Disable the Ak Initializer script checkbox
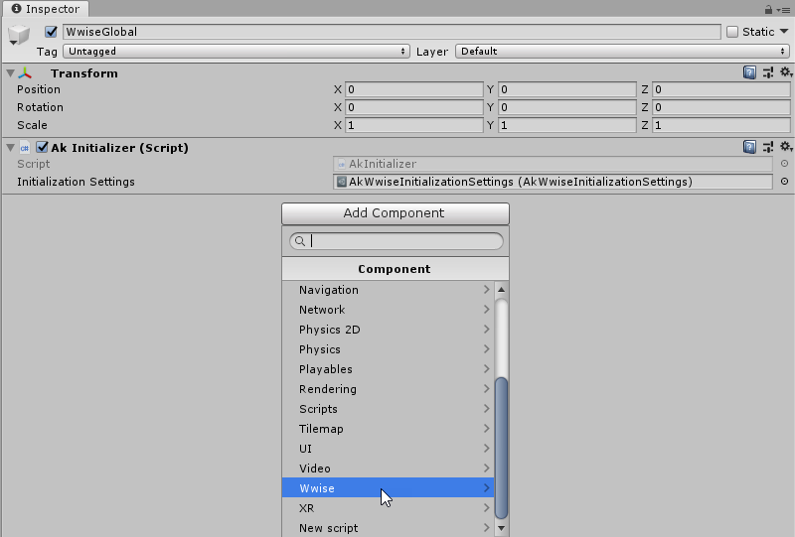 [42, 147]
